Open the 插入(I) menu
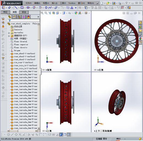The image size is (143, 141). pos(54,3)
